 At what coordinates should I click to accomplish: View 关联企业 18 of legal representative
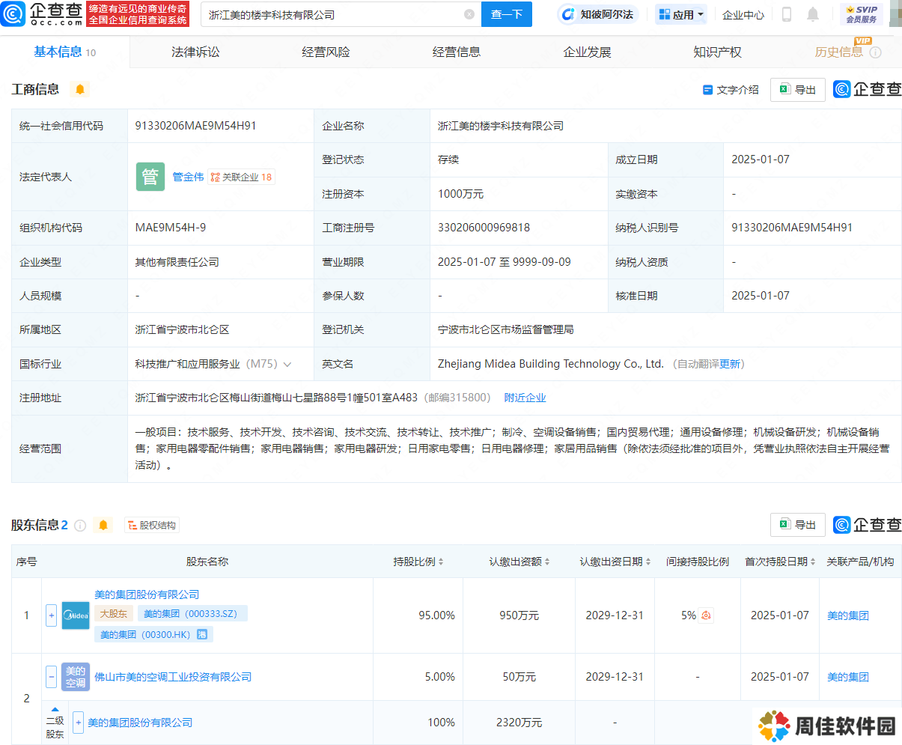[241, 177]
